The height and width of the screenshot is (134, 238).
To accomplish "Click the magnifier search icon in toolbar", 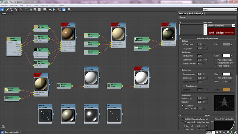I will [69, 9].
